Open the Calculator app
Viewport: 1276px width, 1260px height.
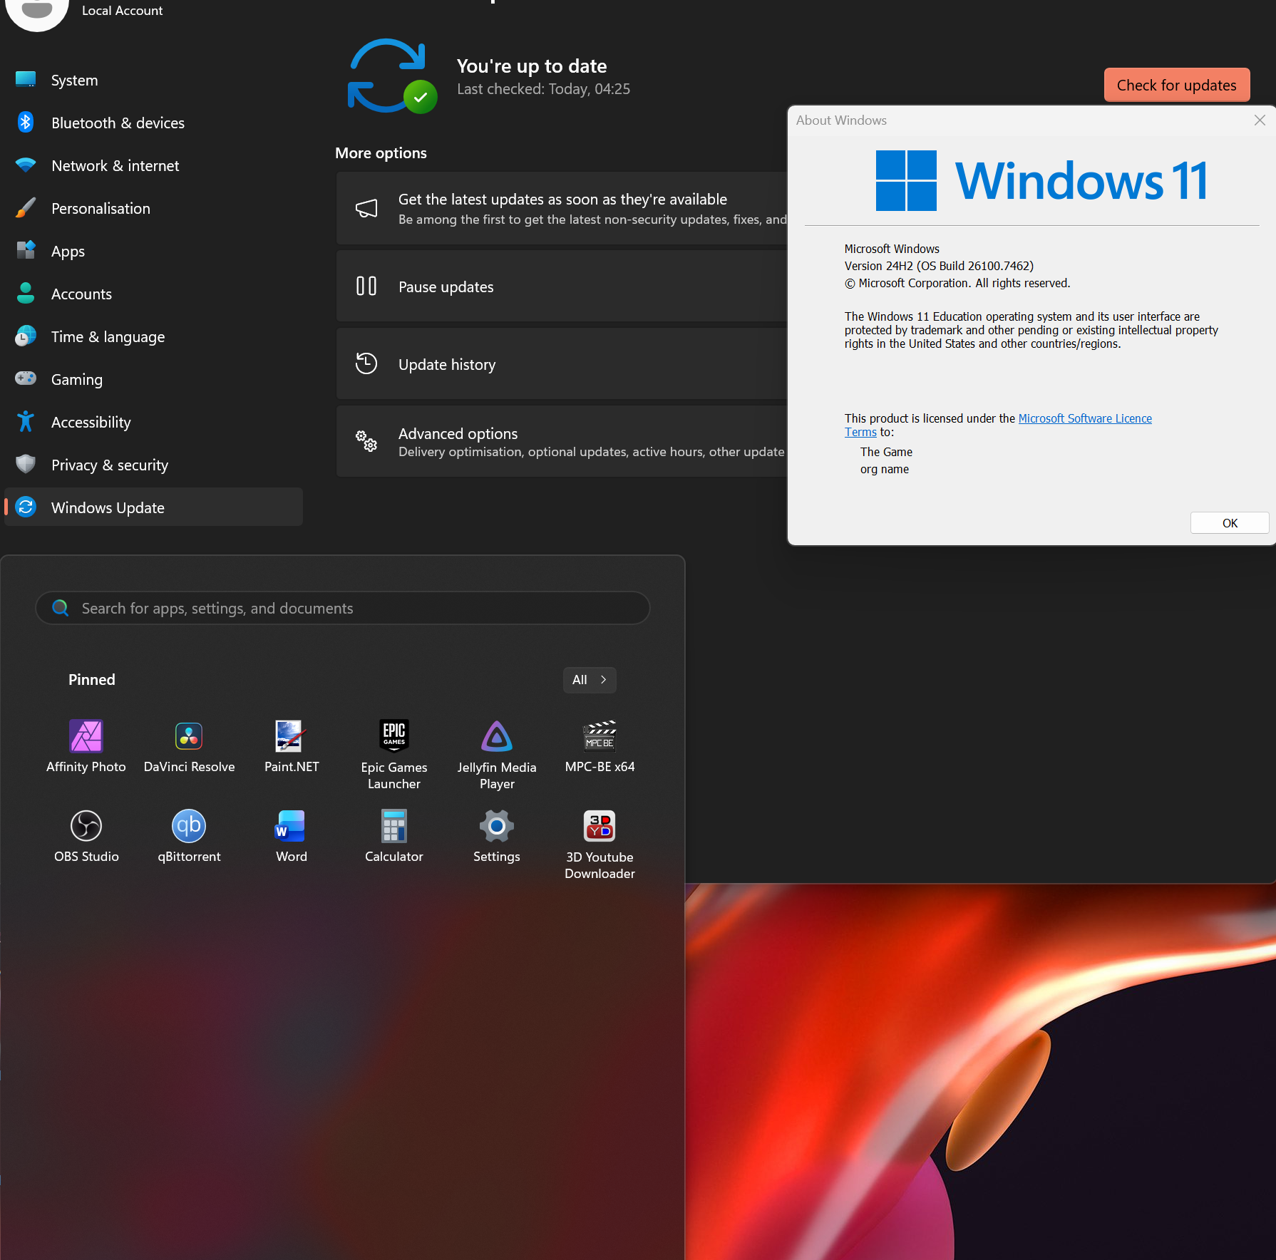[394, 836]
